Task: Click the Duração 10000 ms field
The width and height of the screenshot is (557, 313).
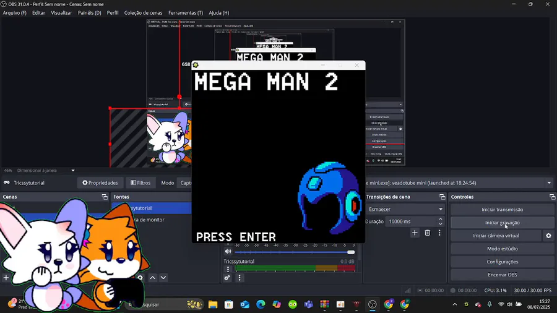Action: tap(412, 221)
